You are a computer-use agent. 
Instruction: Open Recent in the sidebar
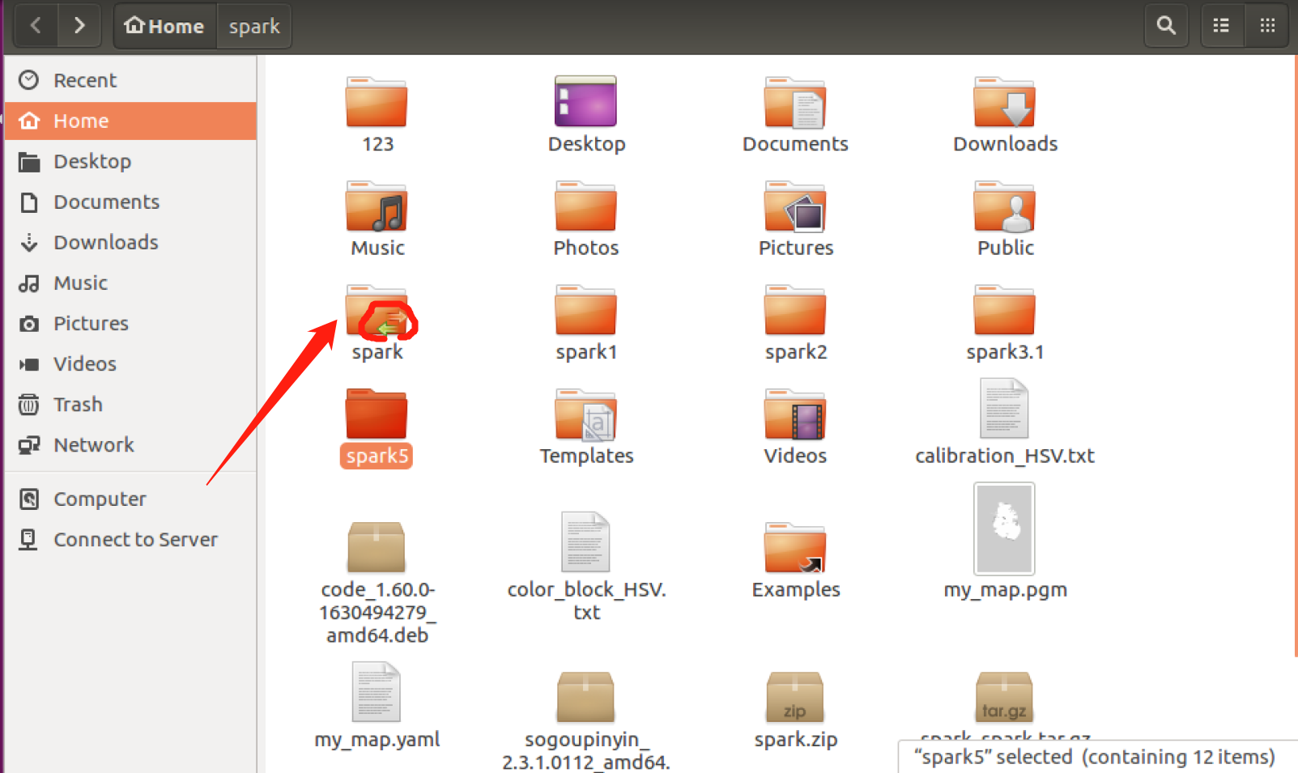[x=130, y=80]
